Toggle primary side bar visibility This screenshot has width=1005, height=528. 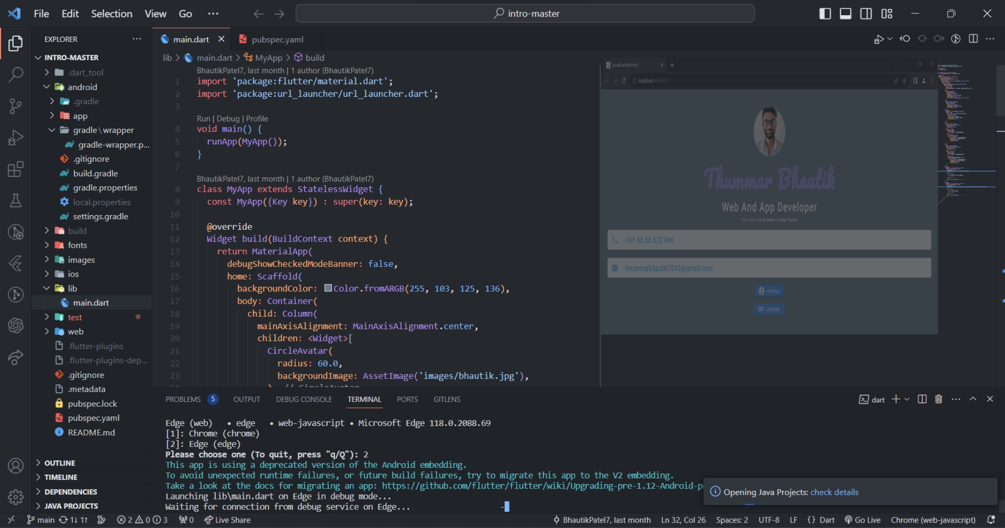point(825,14)
